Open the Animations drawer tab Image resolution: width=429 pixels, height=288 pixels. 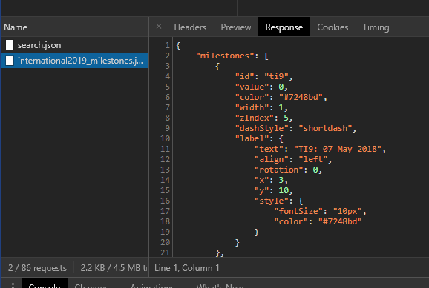tap(153, 286)
